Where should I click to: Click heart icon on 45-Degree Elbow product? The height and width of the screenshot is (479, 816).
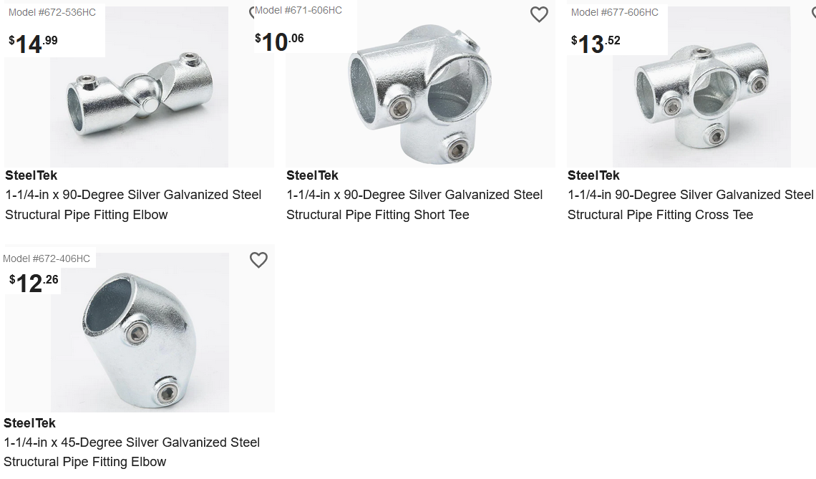pos(258,260)
